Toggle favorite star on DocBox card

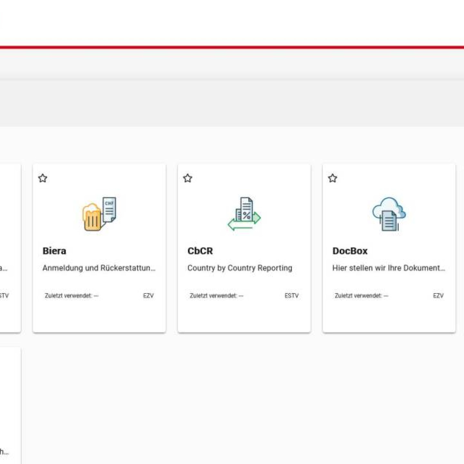tap(333, 178)
